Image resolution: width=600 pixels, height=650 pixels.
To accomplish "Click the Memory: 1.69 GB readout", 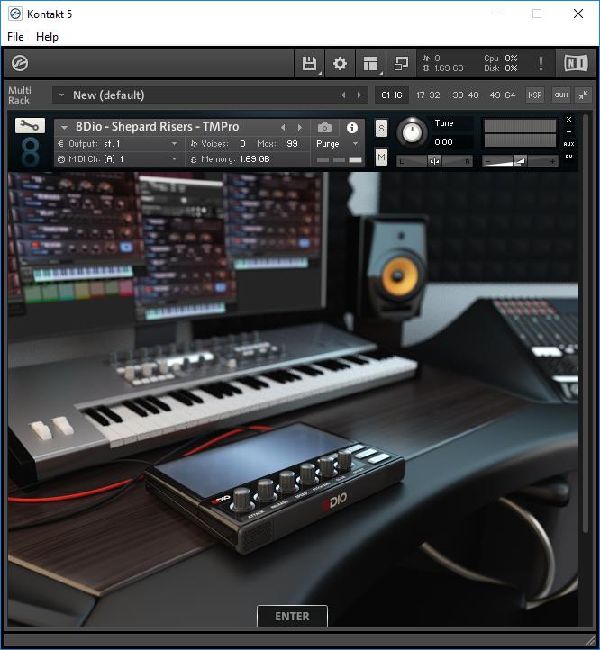I will (x=231, y=159).
